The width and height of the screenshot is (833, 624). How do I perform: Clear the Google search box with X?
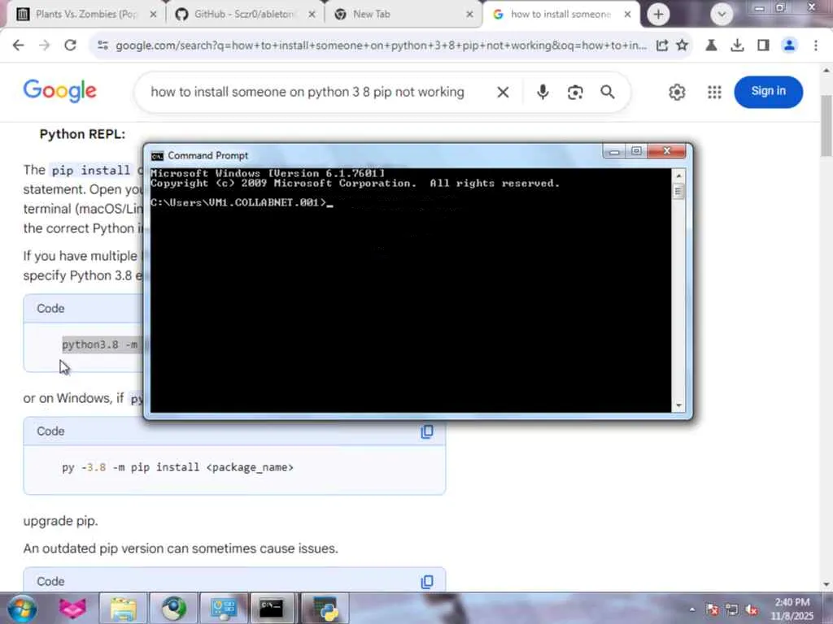click(503, 93)
